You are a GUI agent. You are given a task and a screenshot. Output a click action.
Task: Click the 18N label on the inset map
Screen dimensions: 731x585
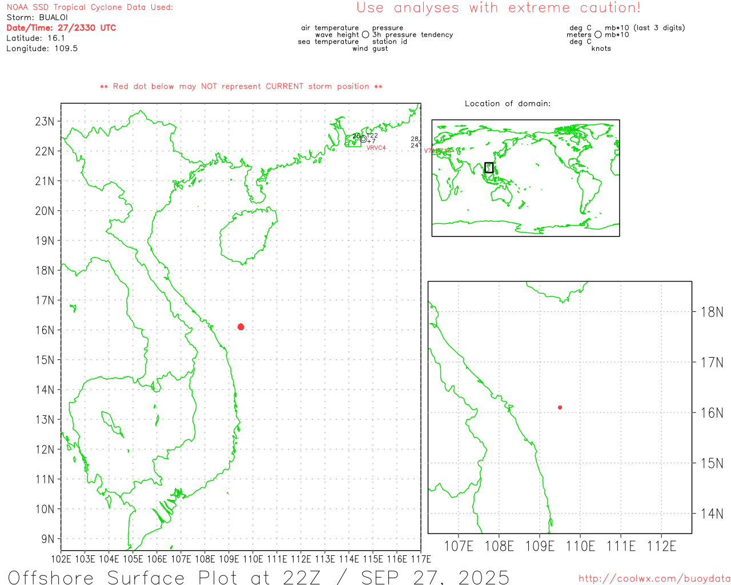(711, 312)
